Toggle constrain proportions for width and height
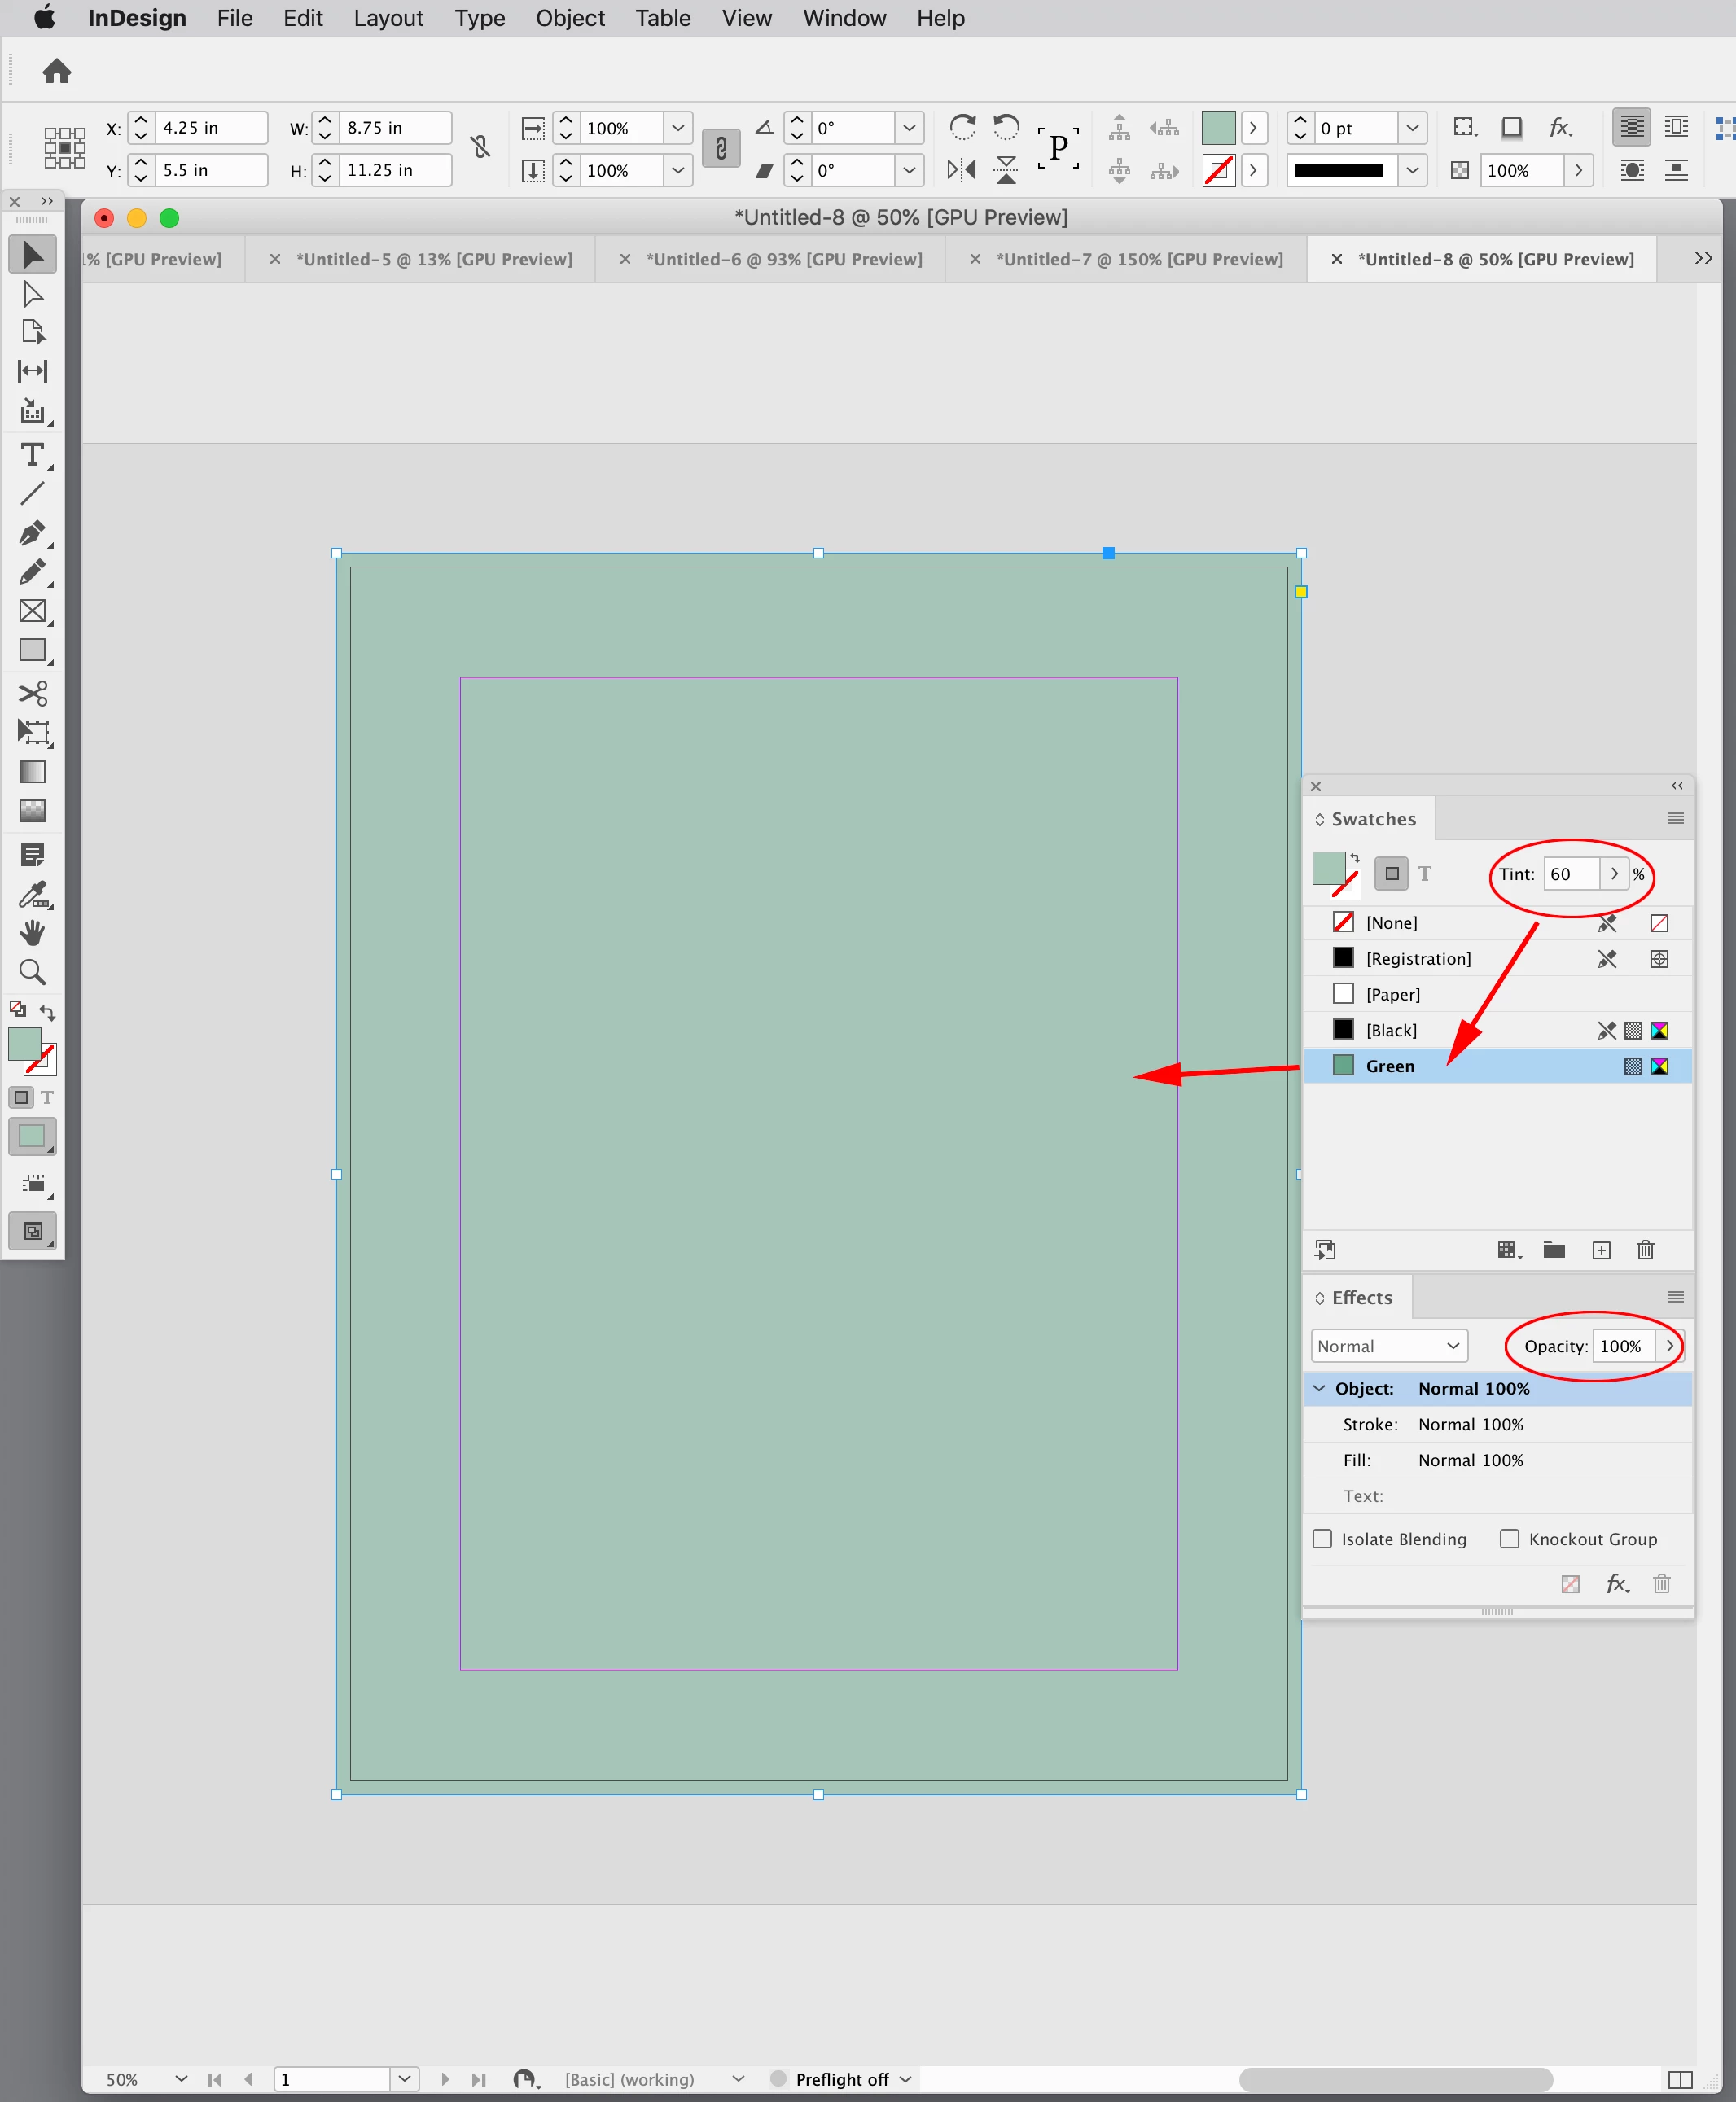The image size is (1736, 2102). (481, 148)
